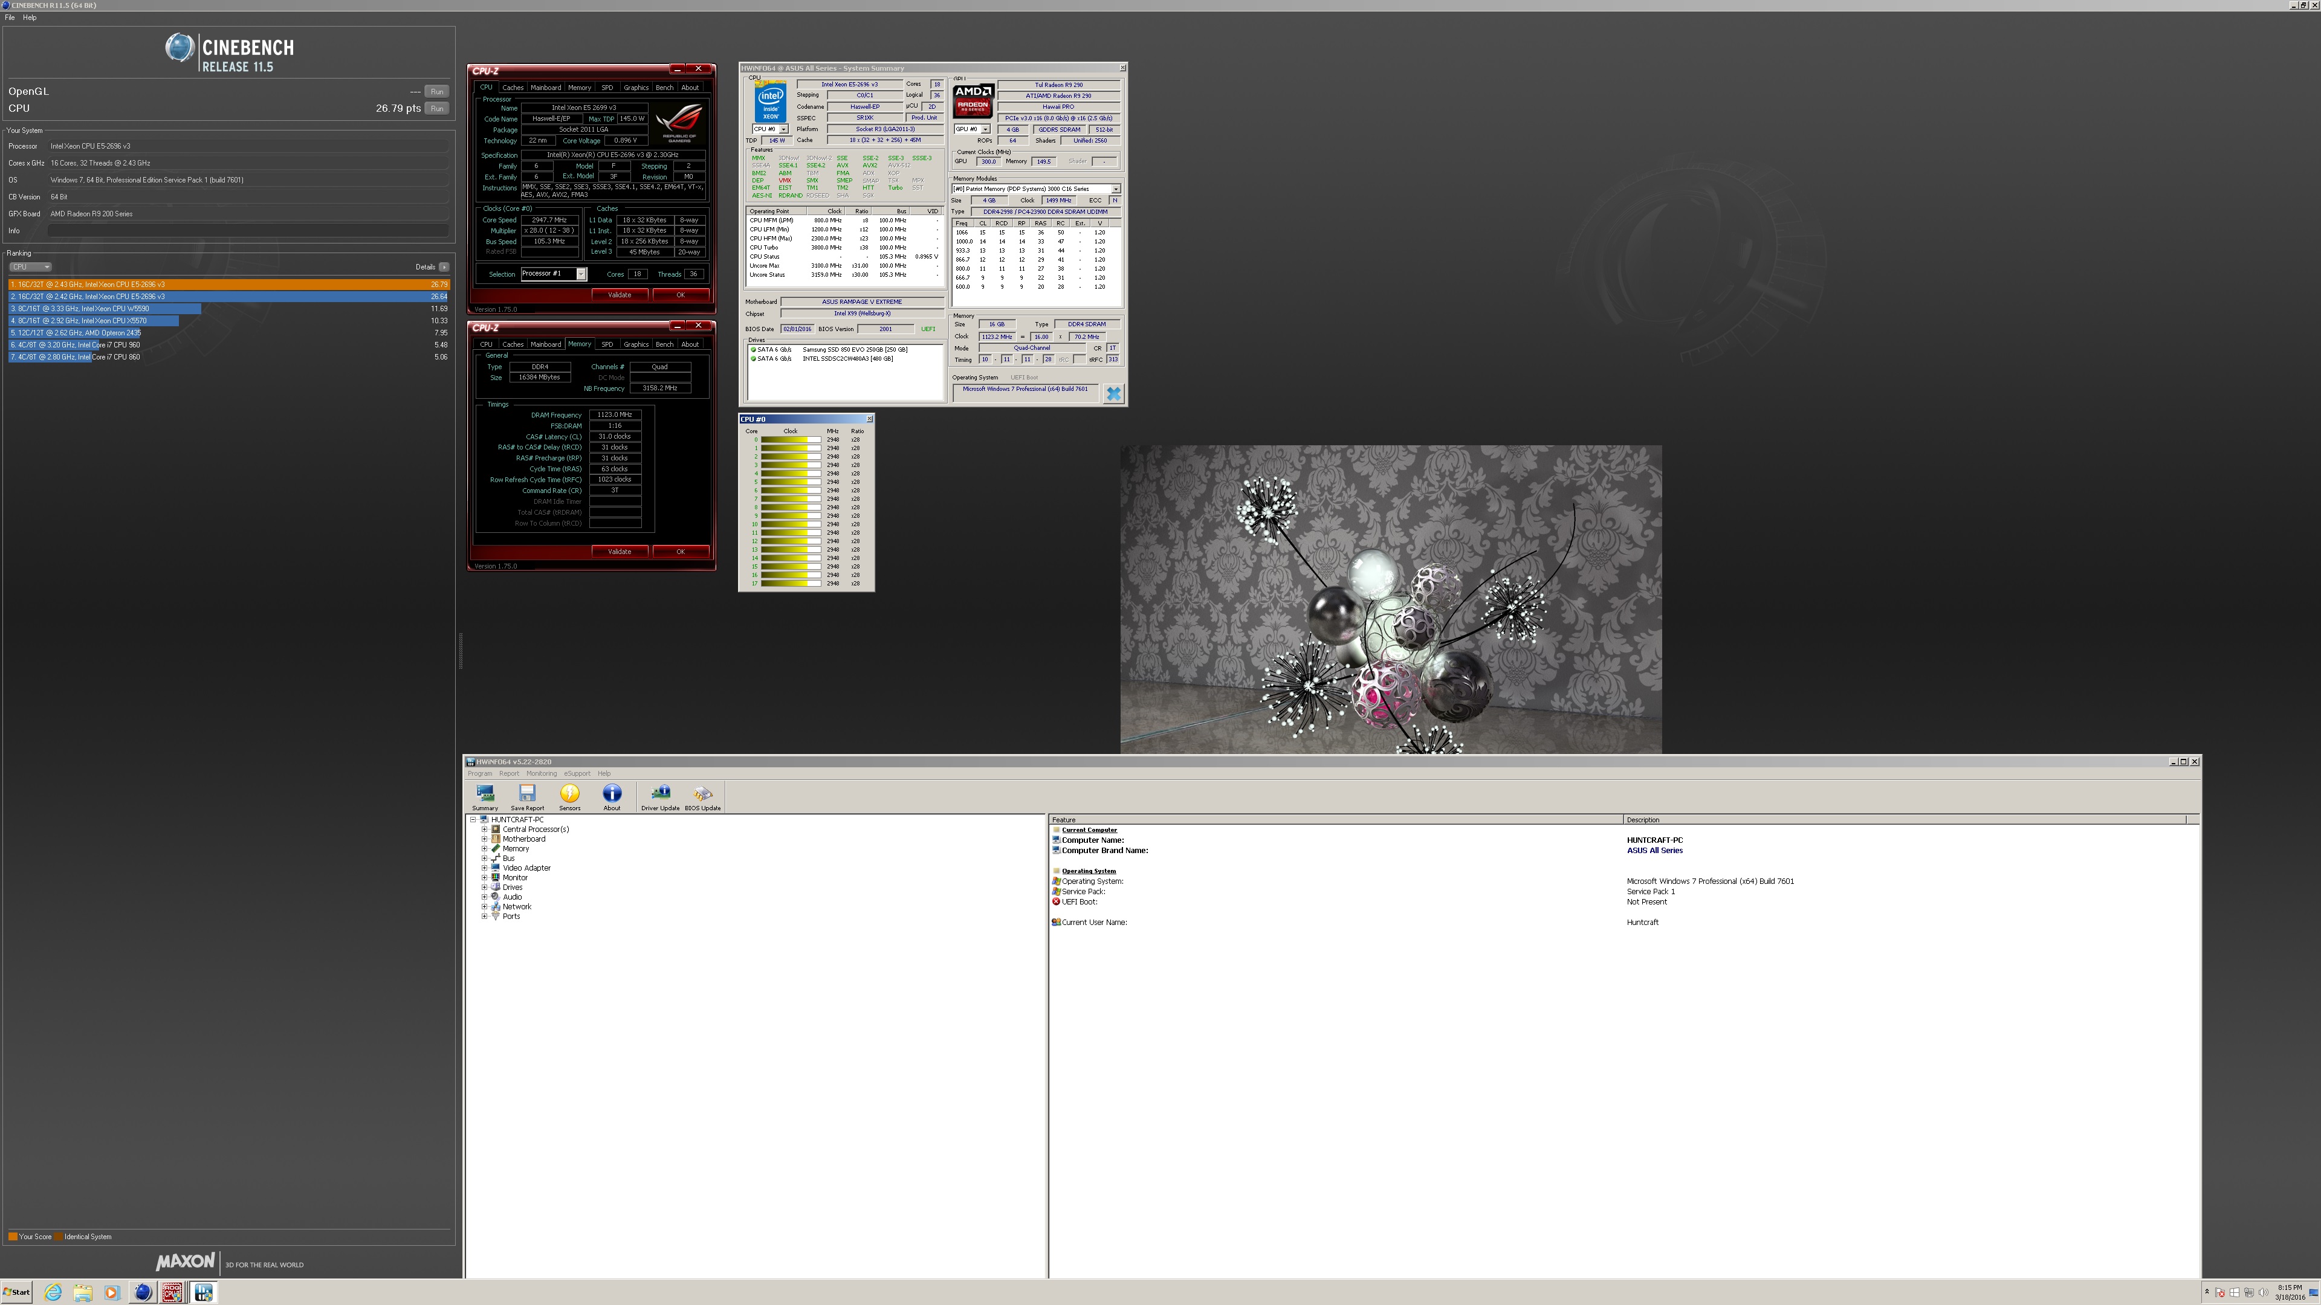Open the HWiNFO64 eSupport menu

point(578,773)
